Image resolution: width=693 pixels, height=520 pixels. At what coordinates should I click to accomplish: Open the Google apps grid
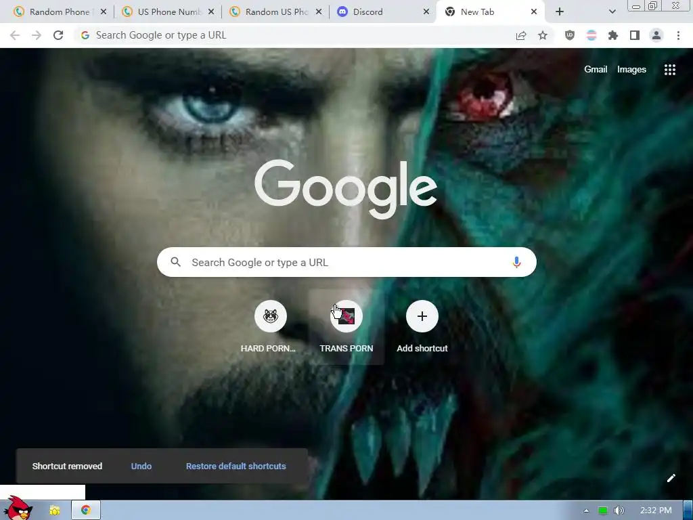click(x=669, y=70)
